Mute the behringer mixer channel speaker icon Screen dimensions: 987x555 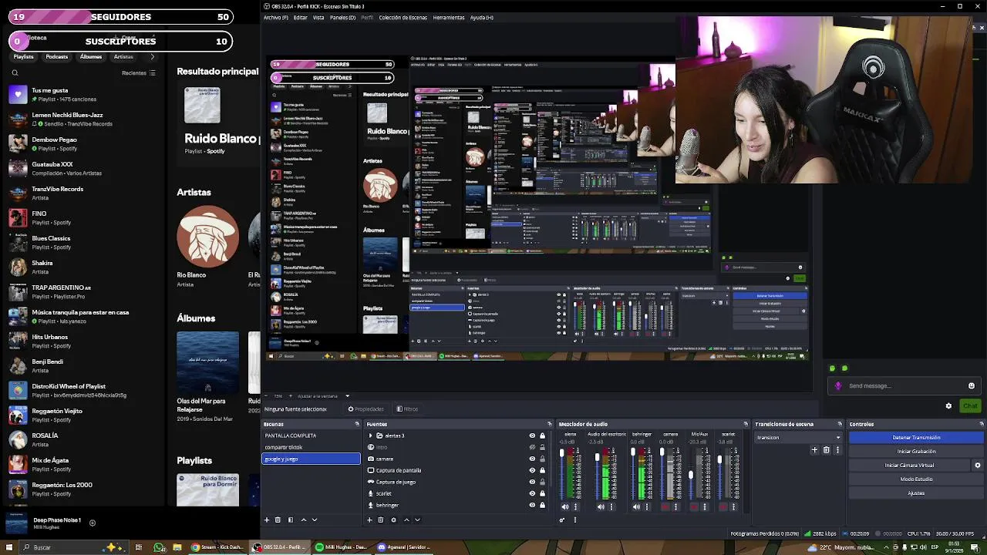[636, 507]
